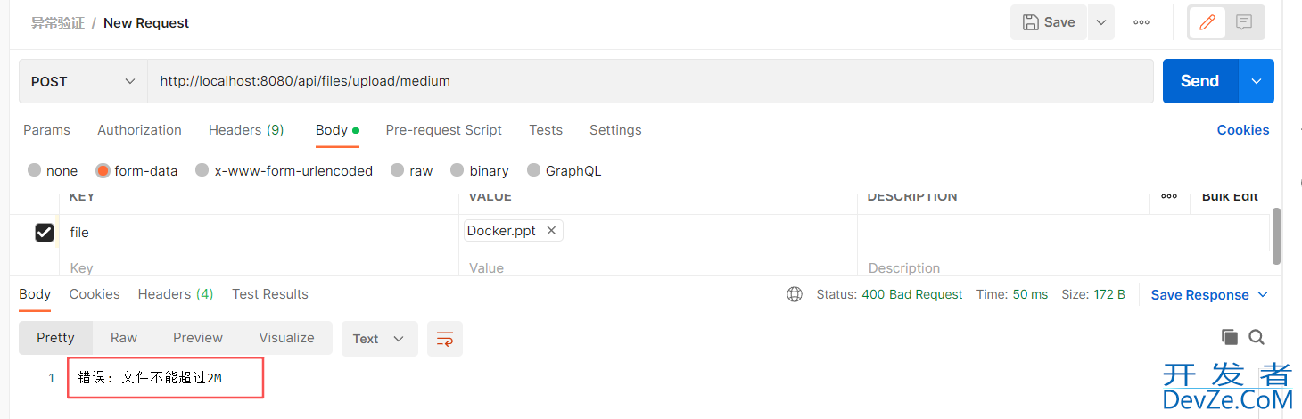Click the New Request title
1302x419 pixels.
[146, 23]
